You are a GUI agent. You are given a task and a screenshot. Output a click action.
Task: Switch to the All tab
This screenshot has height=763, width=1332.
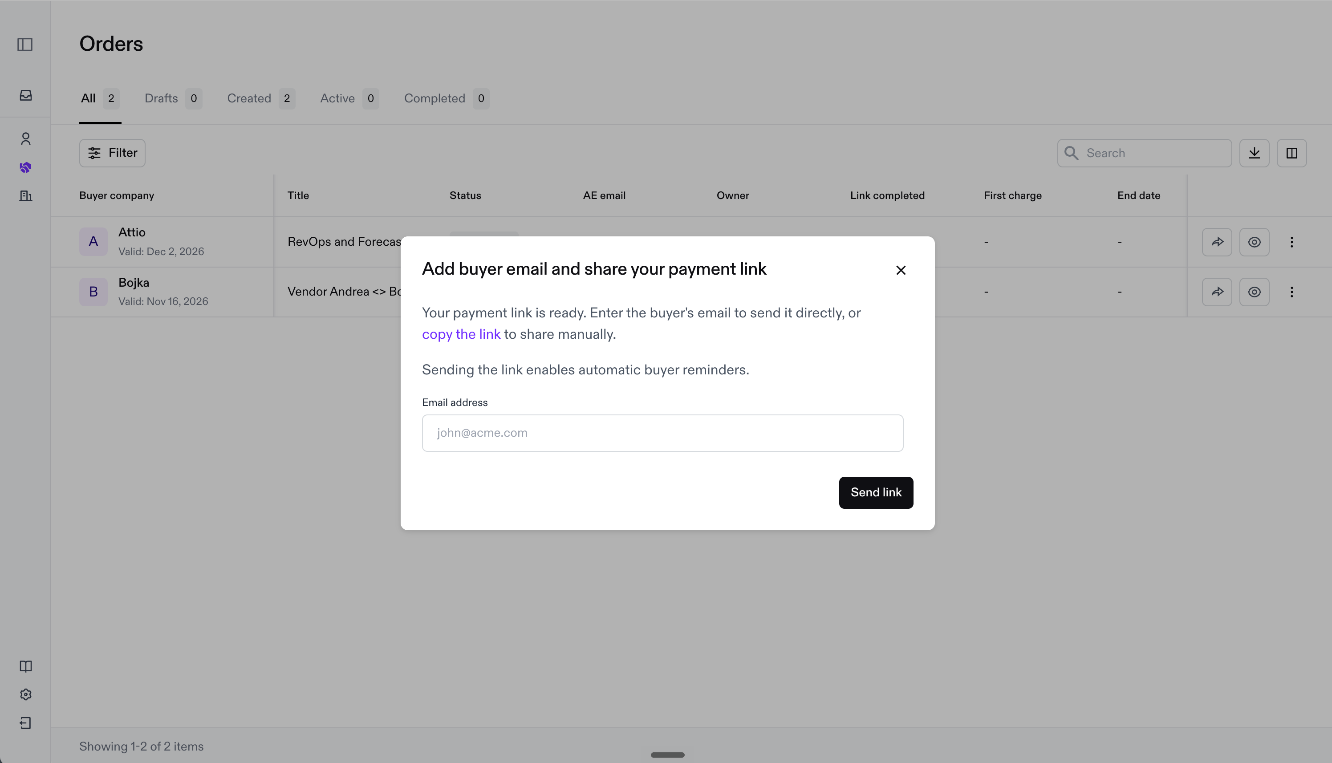100,98
